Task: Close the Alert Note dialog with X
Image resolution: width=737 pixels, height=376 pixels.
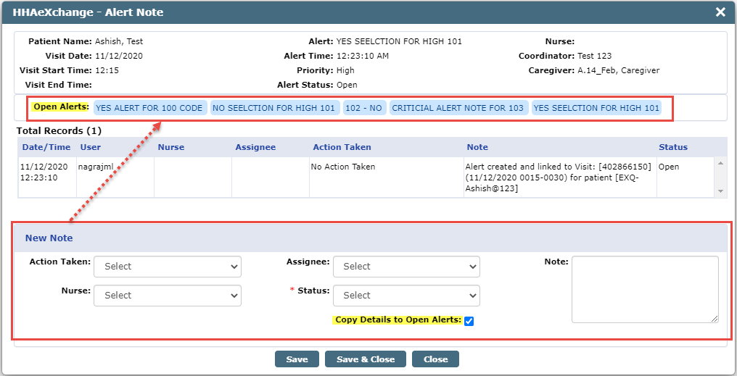Action: [720, 12]
